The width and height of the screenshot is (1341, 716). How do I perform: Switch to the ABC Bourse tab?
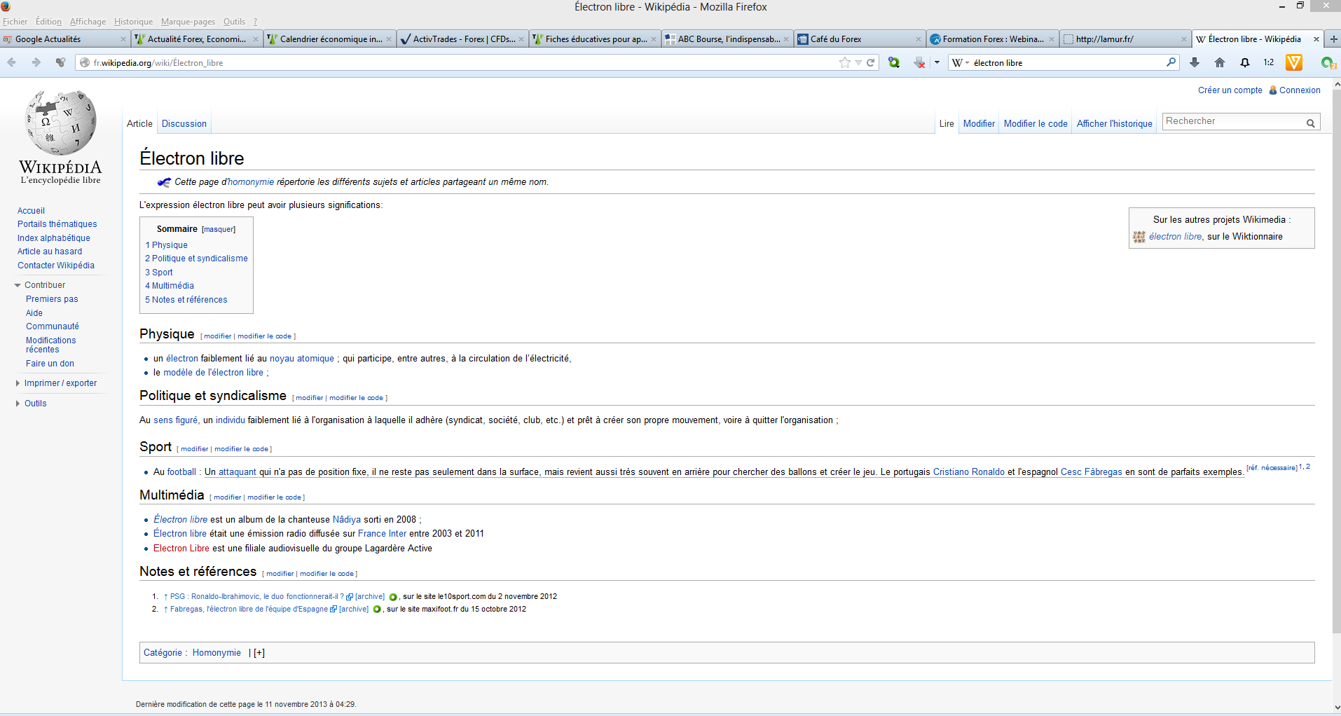pos(727,39)
